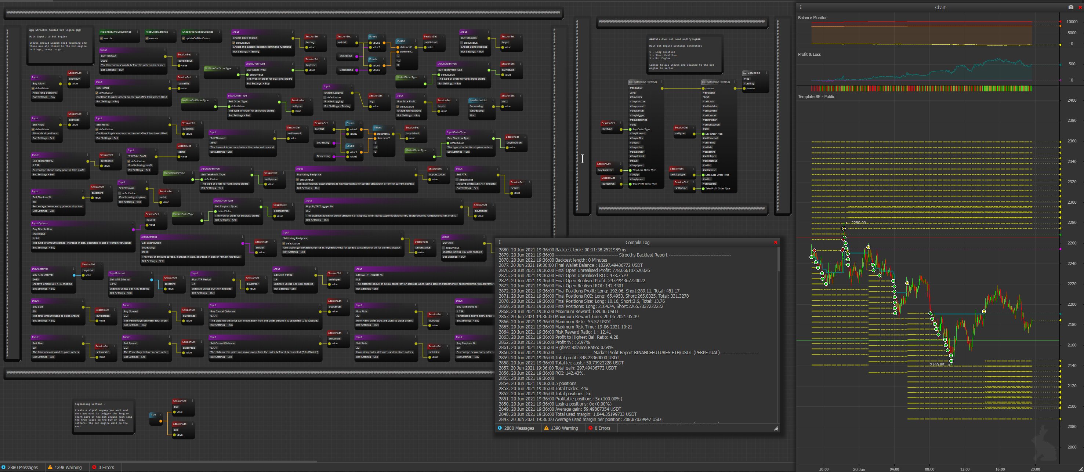The width and height of the screenshot is (1084, 472).
Task: Click the yellow output port of Buy Allow node
Action: coord(61,84)
